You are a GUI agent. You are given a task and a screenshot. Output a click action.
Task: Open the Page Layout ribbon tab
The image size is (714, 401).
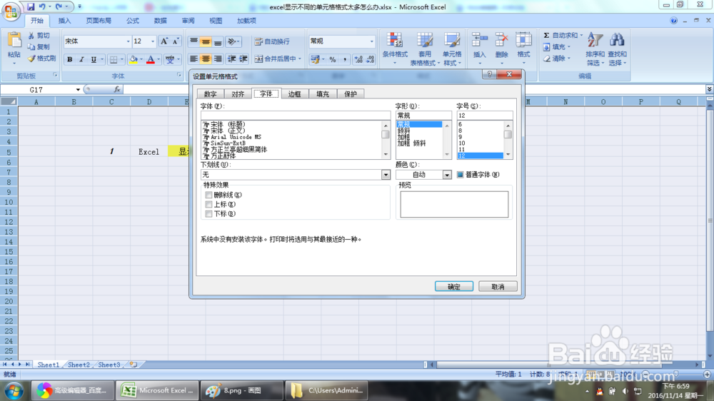[x=99, y=21]
